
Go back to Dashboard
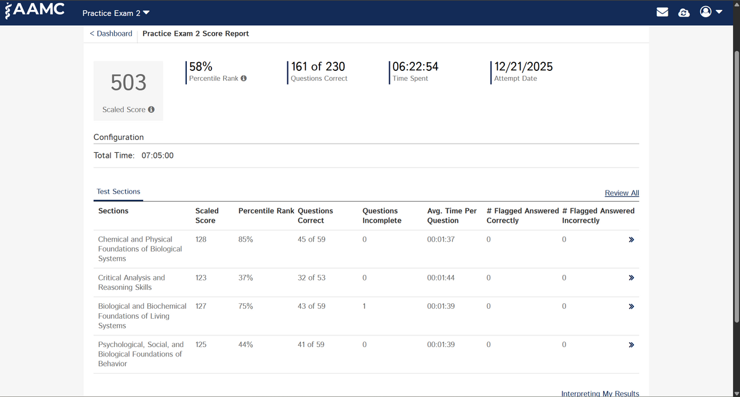point(111,33)
